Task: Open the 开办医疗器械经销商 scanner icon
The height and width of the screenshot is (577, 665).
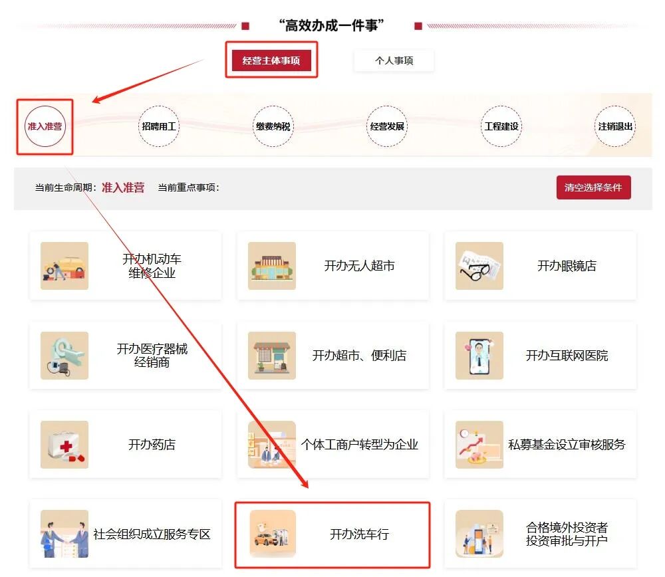Action: tap(65, 355)
